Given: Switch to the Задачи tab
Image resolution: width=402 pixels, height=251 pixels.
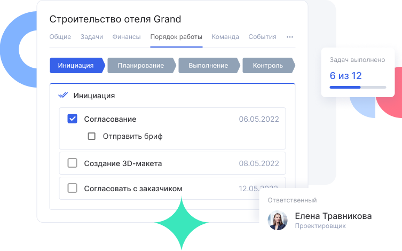Looking at the screenshot, I should pyautogui.click(x=92, y=37).
